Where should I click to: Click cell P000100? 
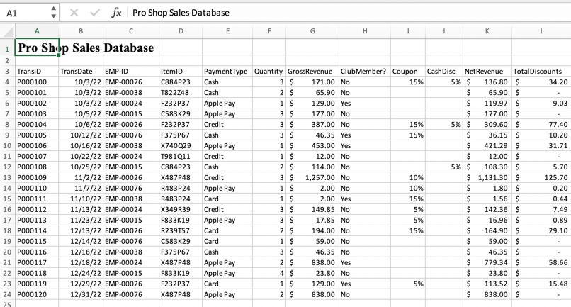tap(37, 82)
